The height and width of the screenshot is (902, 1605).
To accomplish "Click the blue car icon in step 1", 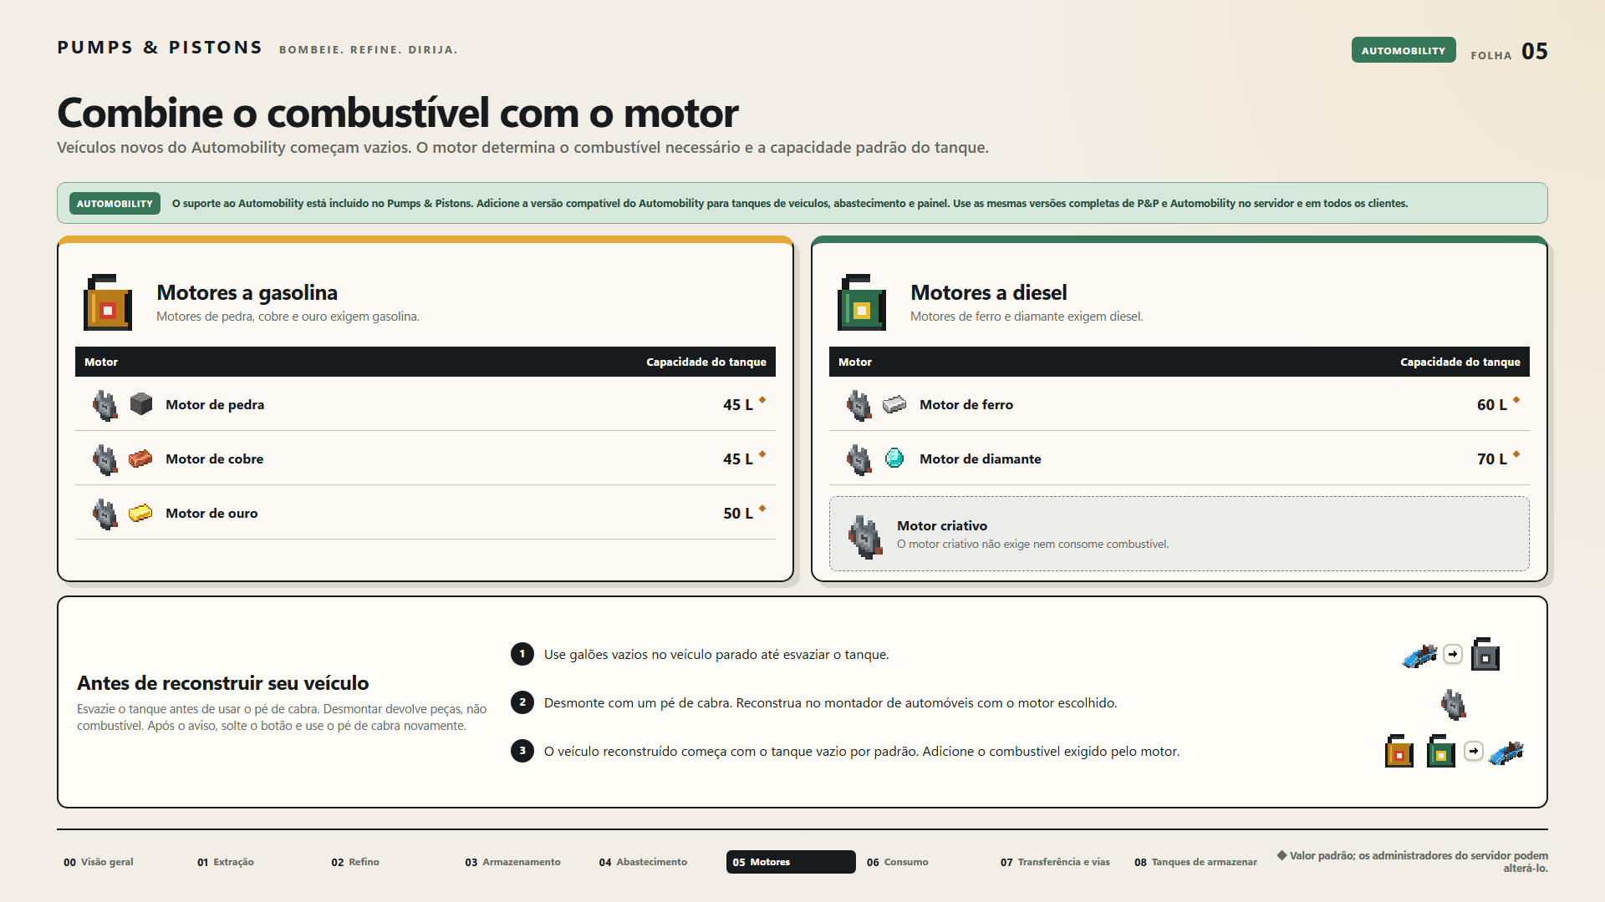I will tap(1419, 656).
